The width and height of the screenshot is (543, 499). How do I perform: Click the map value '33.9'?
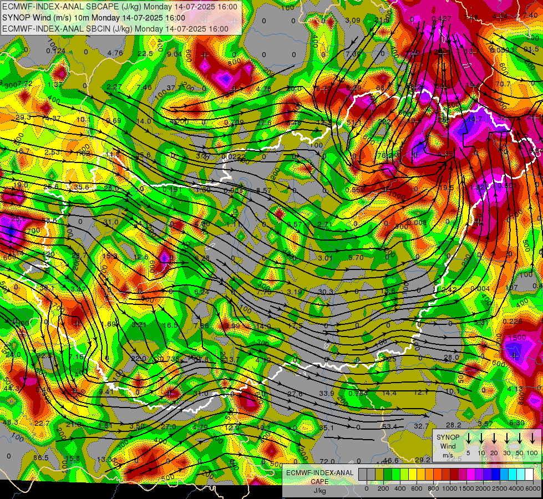pyautogui.click(x=327, y=394)
